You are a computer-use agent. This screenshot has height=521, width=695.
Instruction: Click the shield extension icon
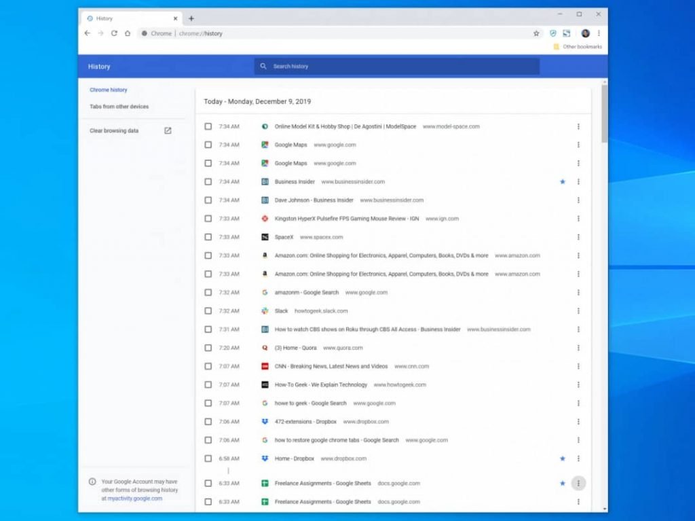(552, 33)
